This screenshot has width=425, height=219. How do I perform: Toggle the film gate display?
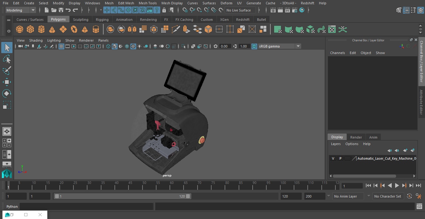pos(68,46)
